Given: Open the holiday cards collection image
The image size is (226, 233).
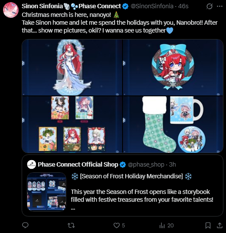Looking at the screenshot, I should 72,125.
